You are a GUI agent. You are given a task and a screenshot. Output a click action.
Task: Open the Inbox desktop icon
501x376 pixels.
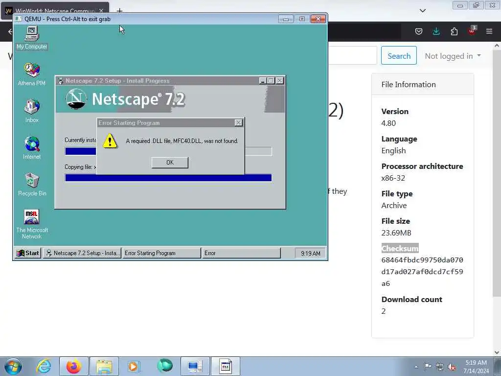(x=32, y=111)
